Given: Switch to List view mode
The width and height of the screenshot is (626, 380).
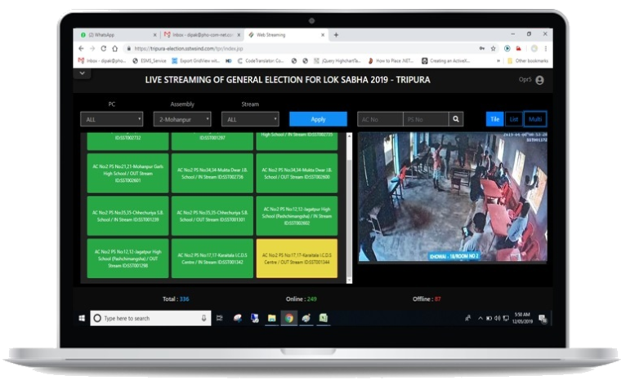Looking at the screenshot, I should (x=514, y=119).
